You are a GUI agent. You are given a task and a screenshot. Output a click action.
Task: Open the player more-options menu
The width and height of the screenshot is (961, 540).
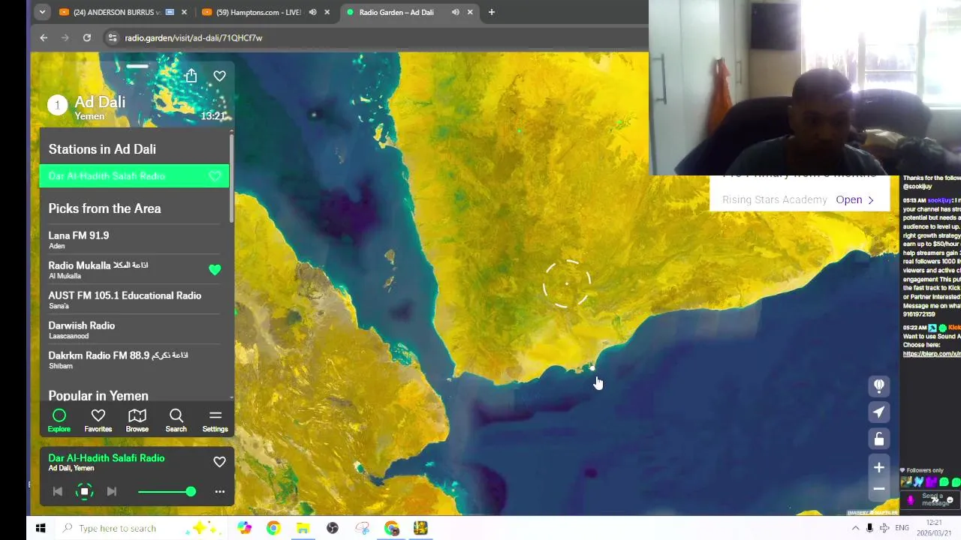(x=220, y=492)
